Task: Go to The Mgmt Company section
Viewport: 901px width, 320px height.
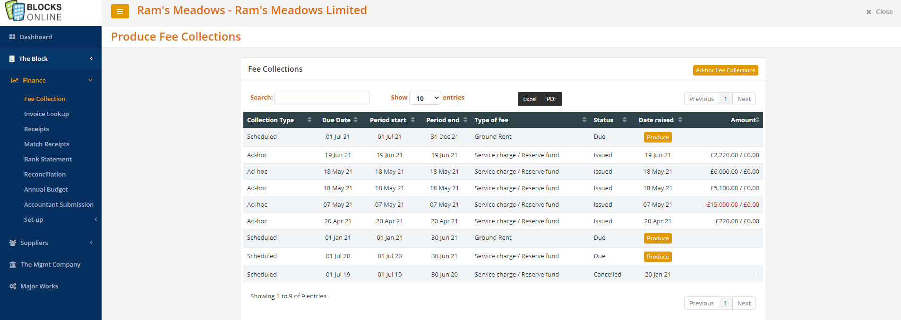Action: [50, 264]
